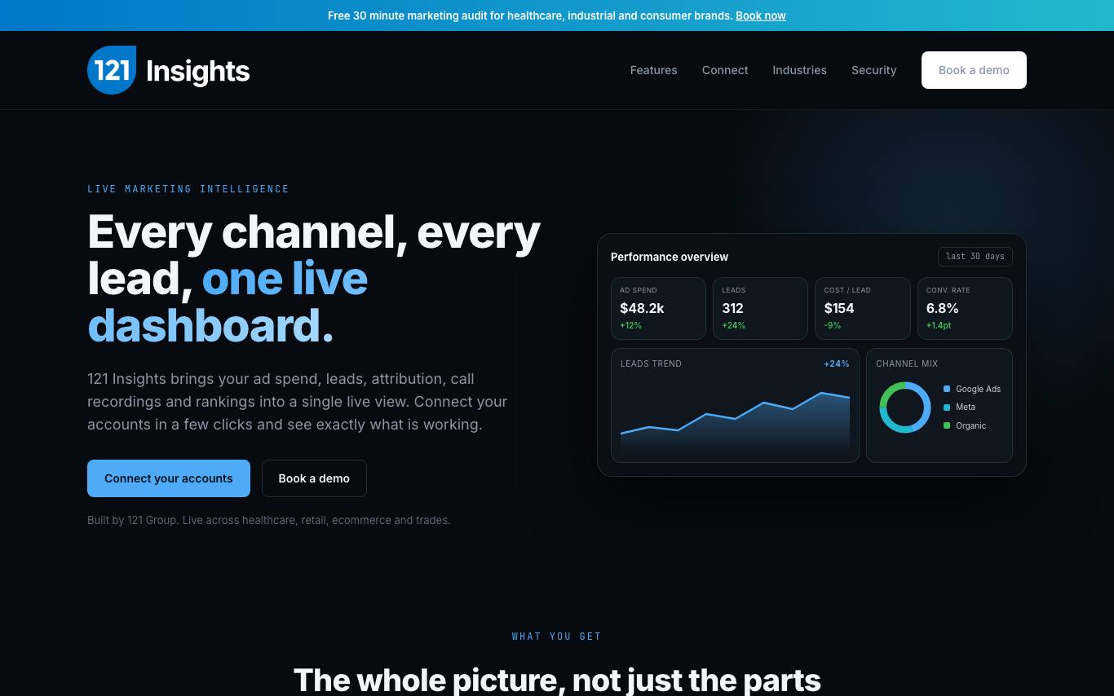
Task: Click the Live Marketing Intelligence eyebrow text
Action: point(188,189)
